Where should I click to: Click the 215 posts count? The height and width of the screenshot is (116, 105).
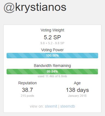click(27, 96)
